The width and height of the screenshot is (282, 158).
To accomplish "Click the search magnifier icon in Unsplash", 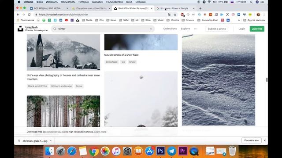I will coord(55,29).
